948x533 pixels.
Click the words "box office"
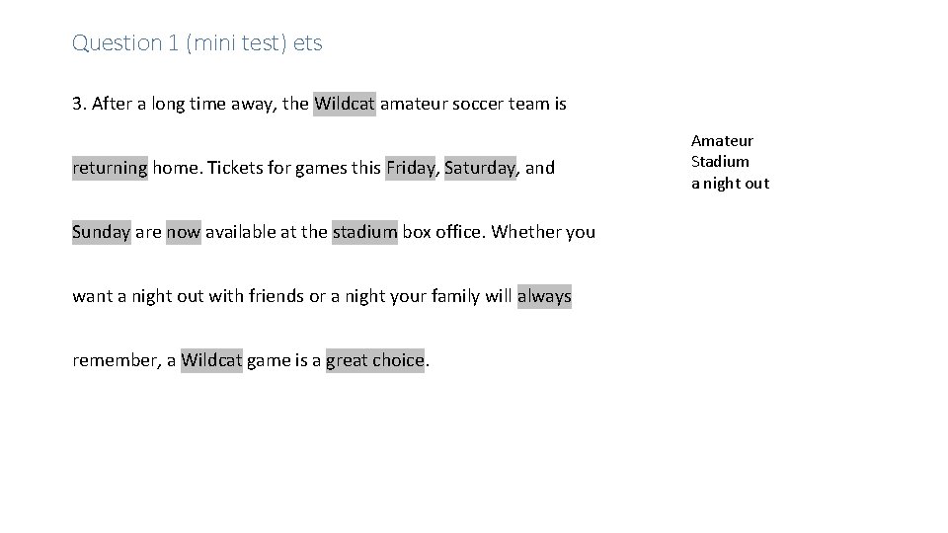click(441, 232)
